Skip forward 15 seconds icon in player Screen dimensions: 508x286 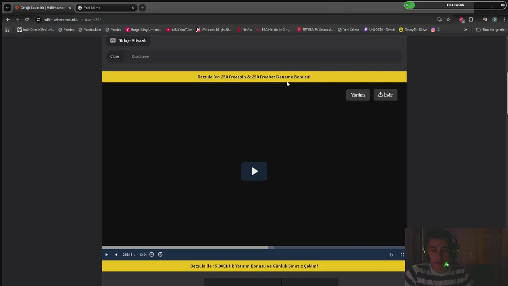click(x=160, y=255)
